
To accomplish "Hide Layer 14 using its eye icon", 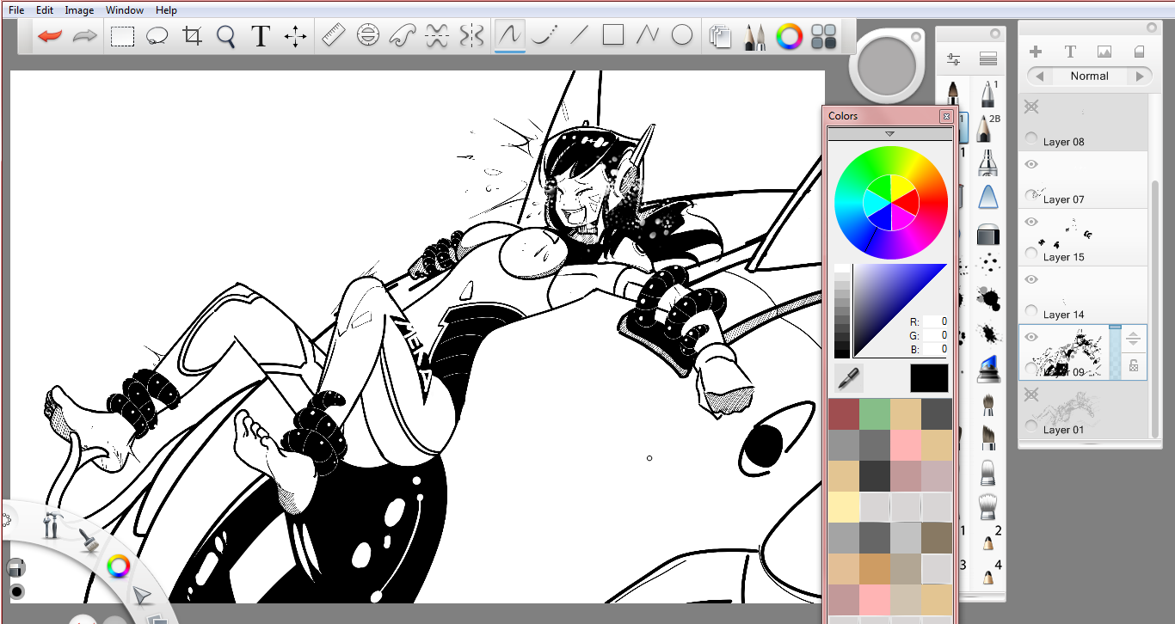I will click(1031, 279).
